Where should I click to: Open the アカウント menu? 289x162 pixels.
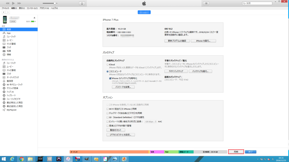[44, 8]
